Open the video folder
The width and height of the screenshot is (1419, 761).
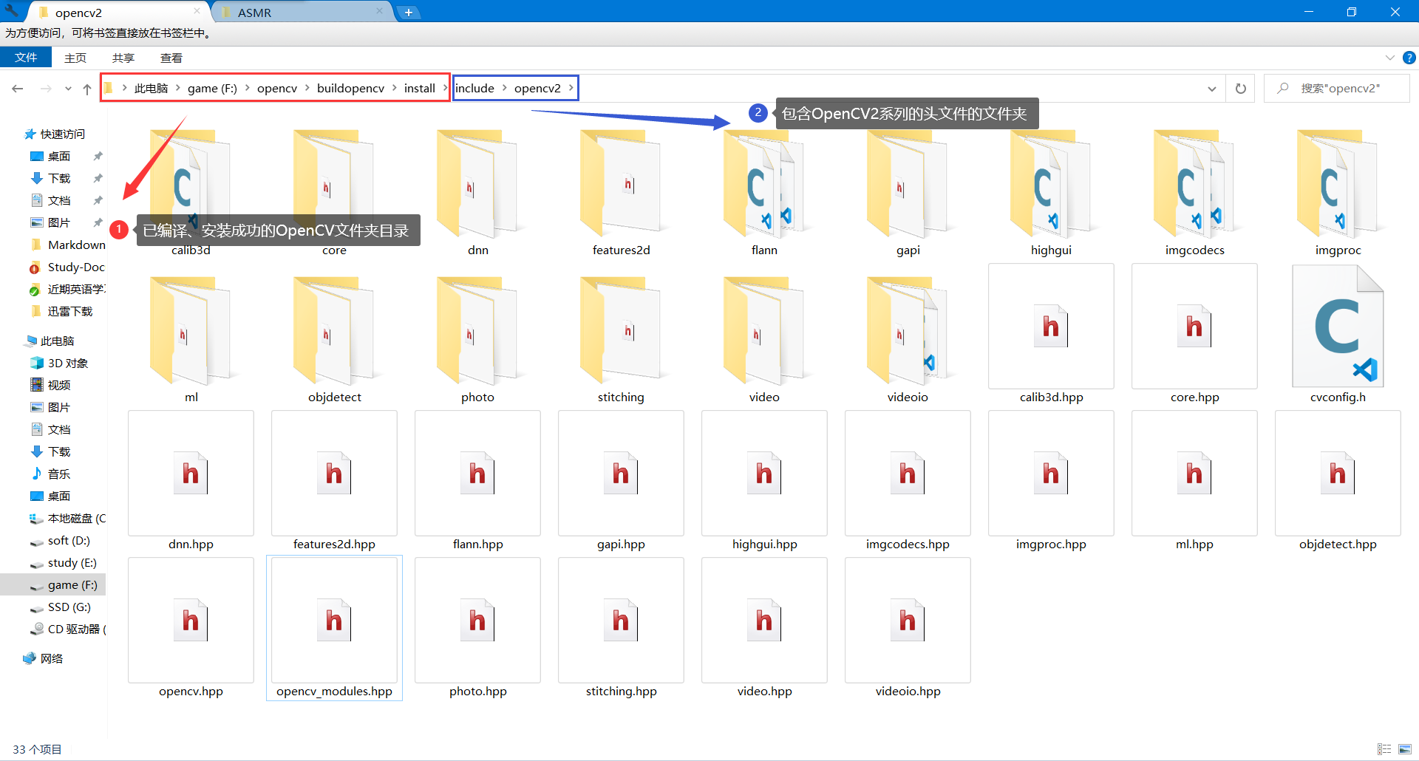764,339
